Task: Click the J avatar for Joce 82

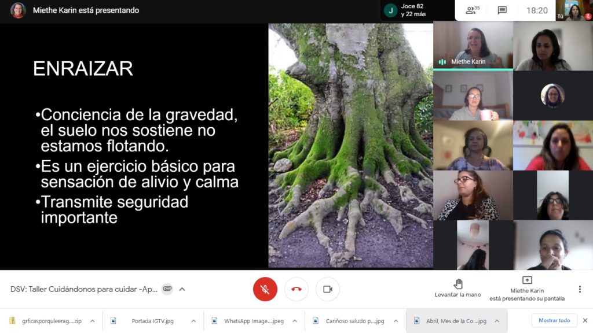Action: 390,10
